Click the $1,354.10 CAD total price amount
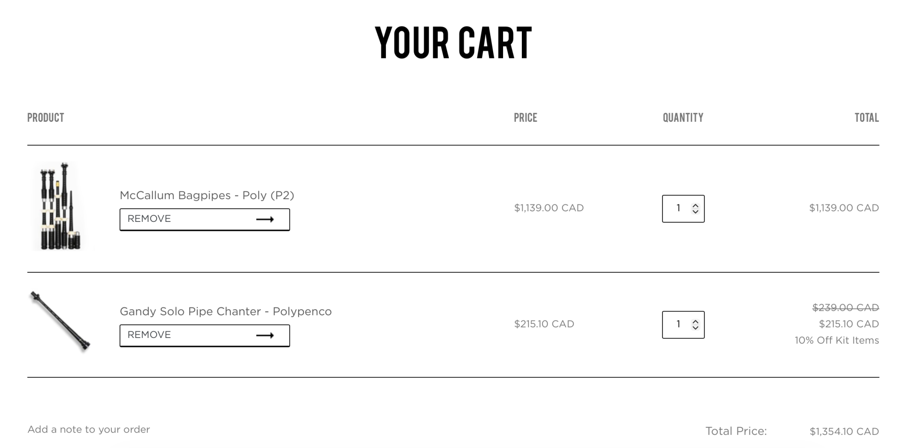906x448 pixels. (844, 431)
